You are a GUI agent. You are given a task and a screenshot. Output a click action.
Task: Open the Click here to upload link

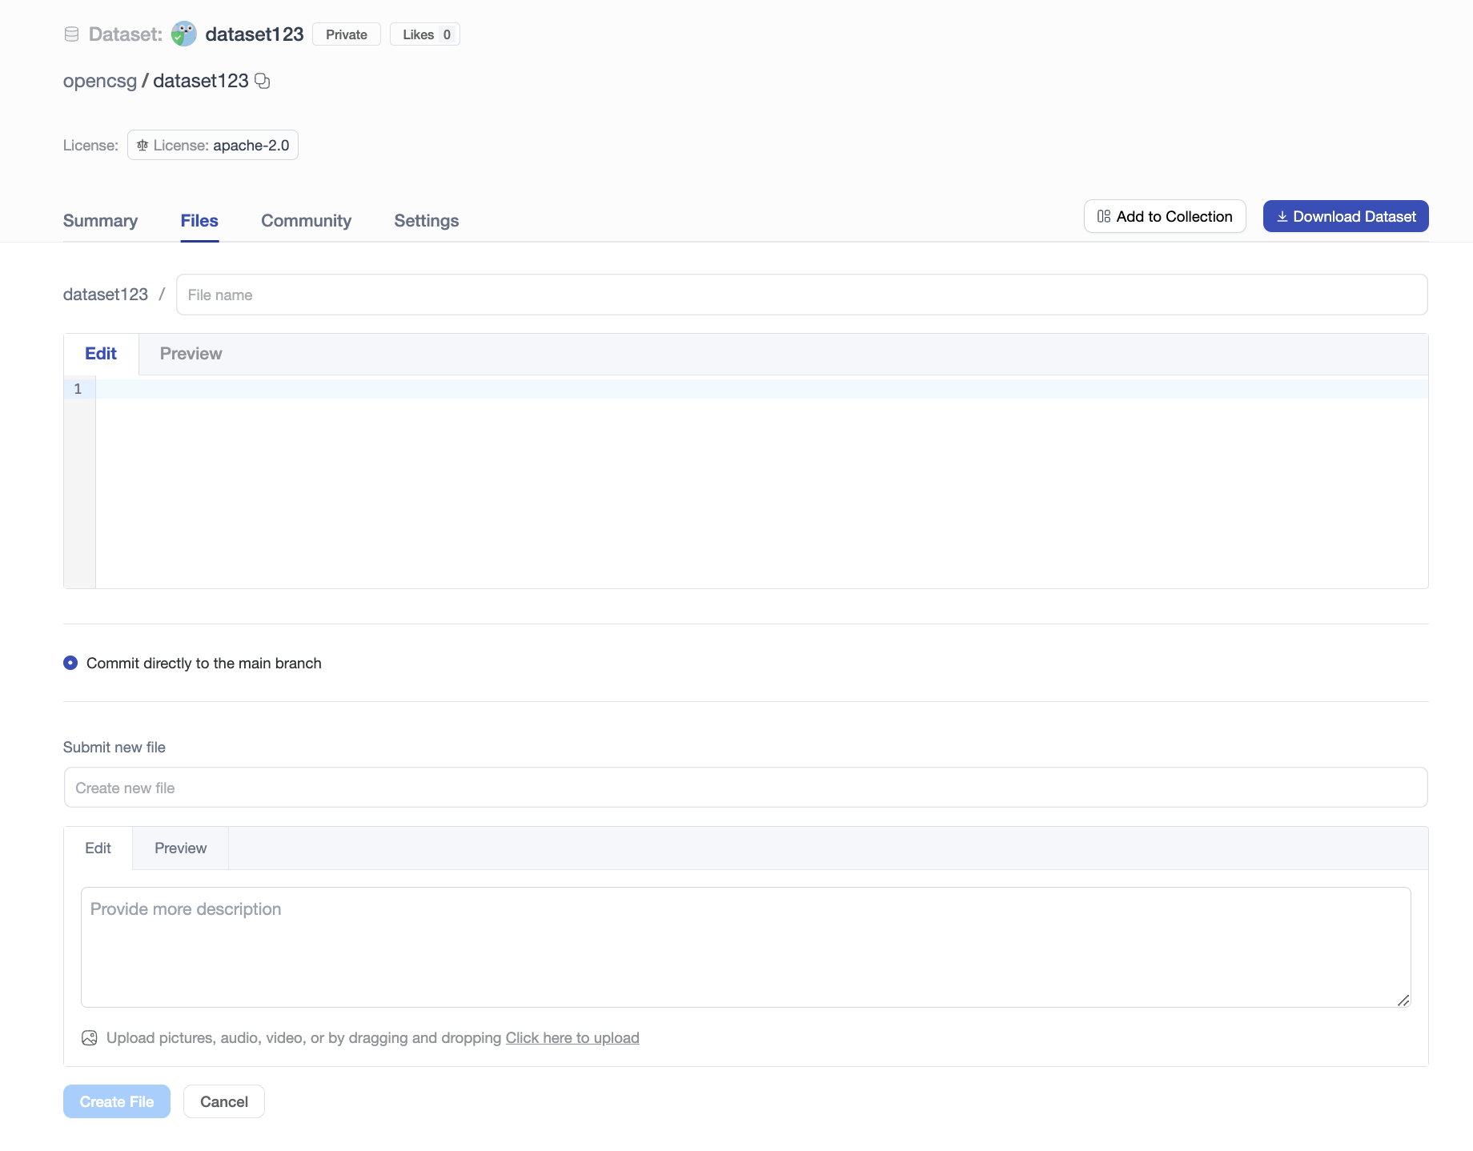[572, 1037]
